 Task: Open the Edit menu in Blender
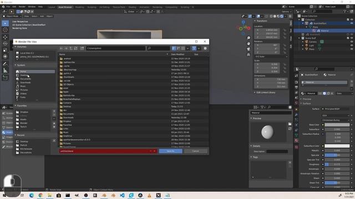pos(14,7)
